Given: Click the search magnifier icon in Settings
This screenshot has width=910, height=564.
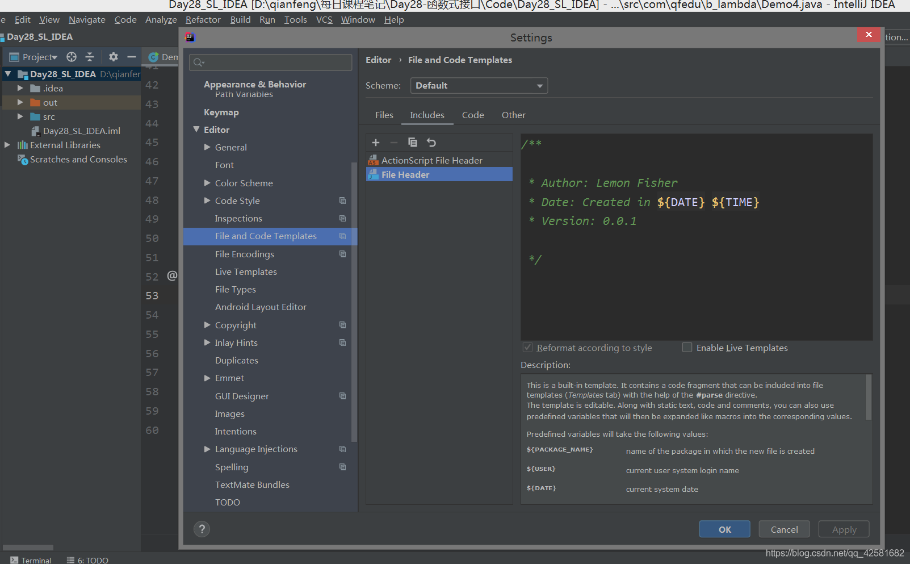Looking at the screenshot, I should pos(199,62).
